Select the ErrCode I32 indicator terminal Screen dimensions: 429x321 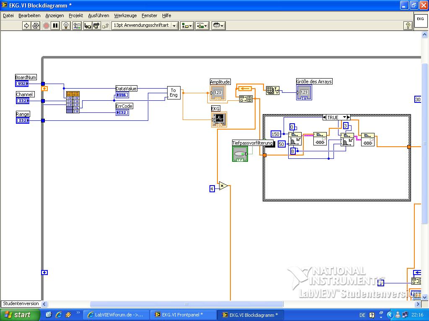coord(122,112)
